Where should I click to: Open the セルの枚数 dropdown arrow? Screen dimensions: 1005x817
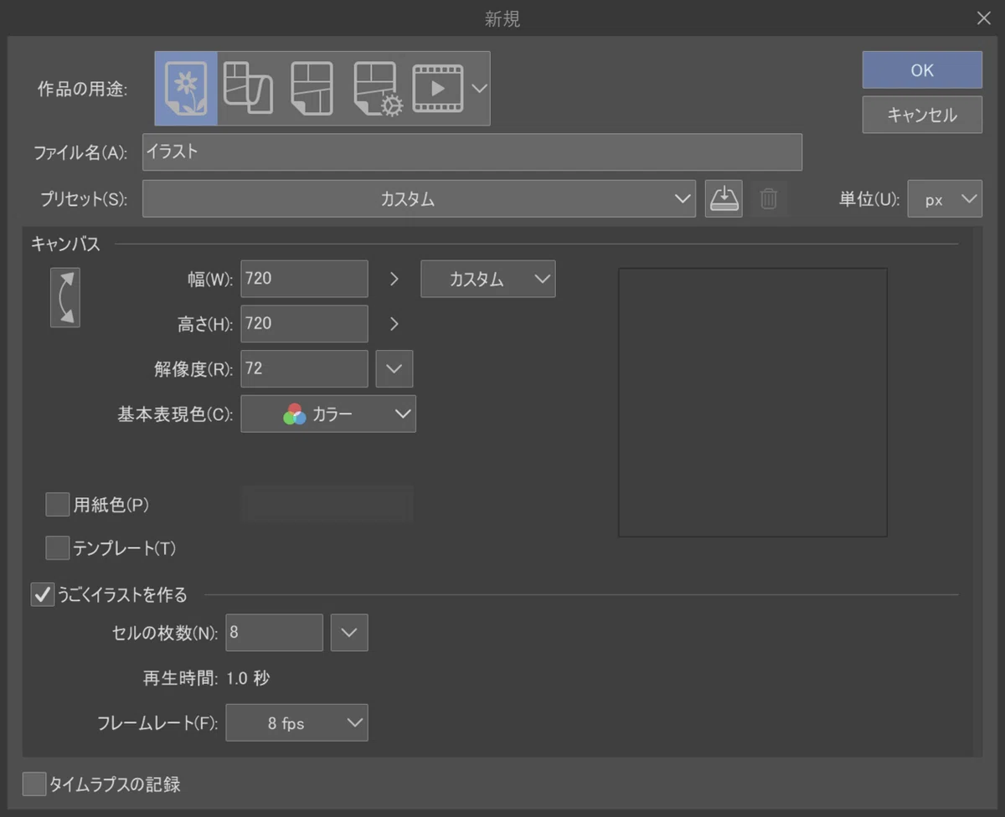click(349, 632)
